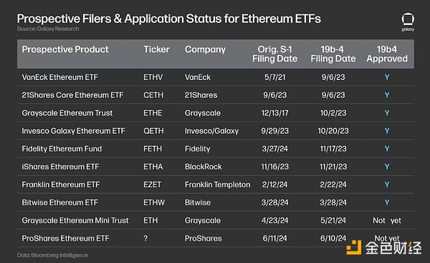The height and width of the screenshot is (263, 430).
Task: Select the Grayscale Ethereum Mini Trust row name
Action: (x=75, y=221)
